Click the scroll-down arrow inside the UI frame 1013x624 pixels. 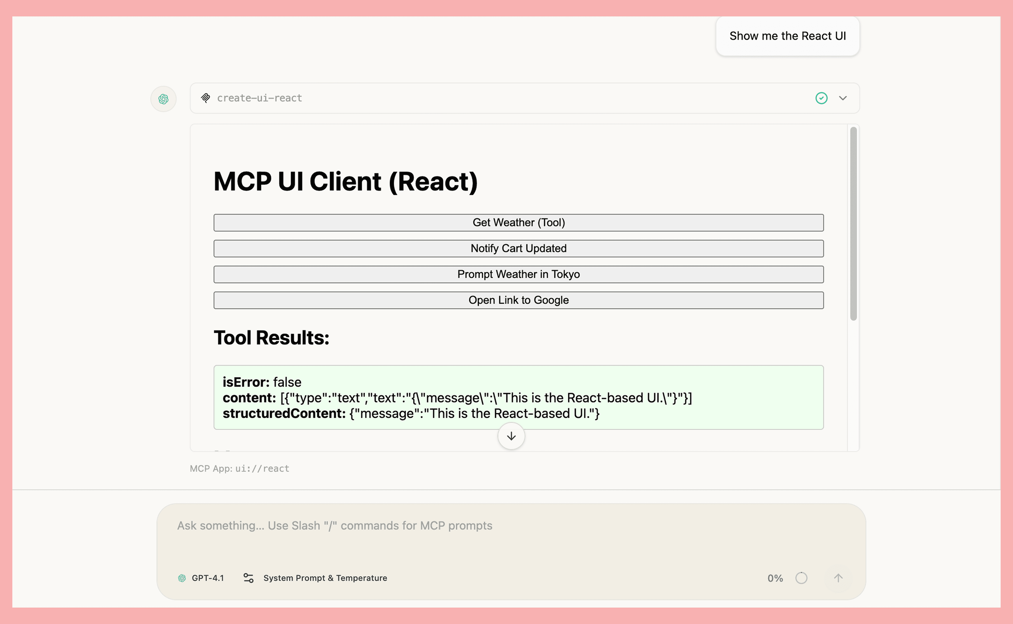point(511,436)
